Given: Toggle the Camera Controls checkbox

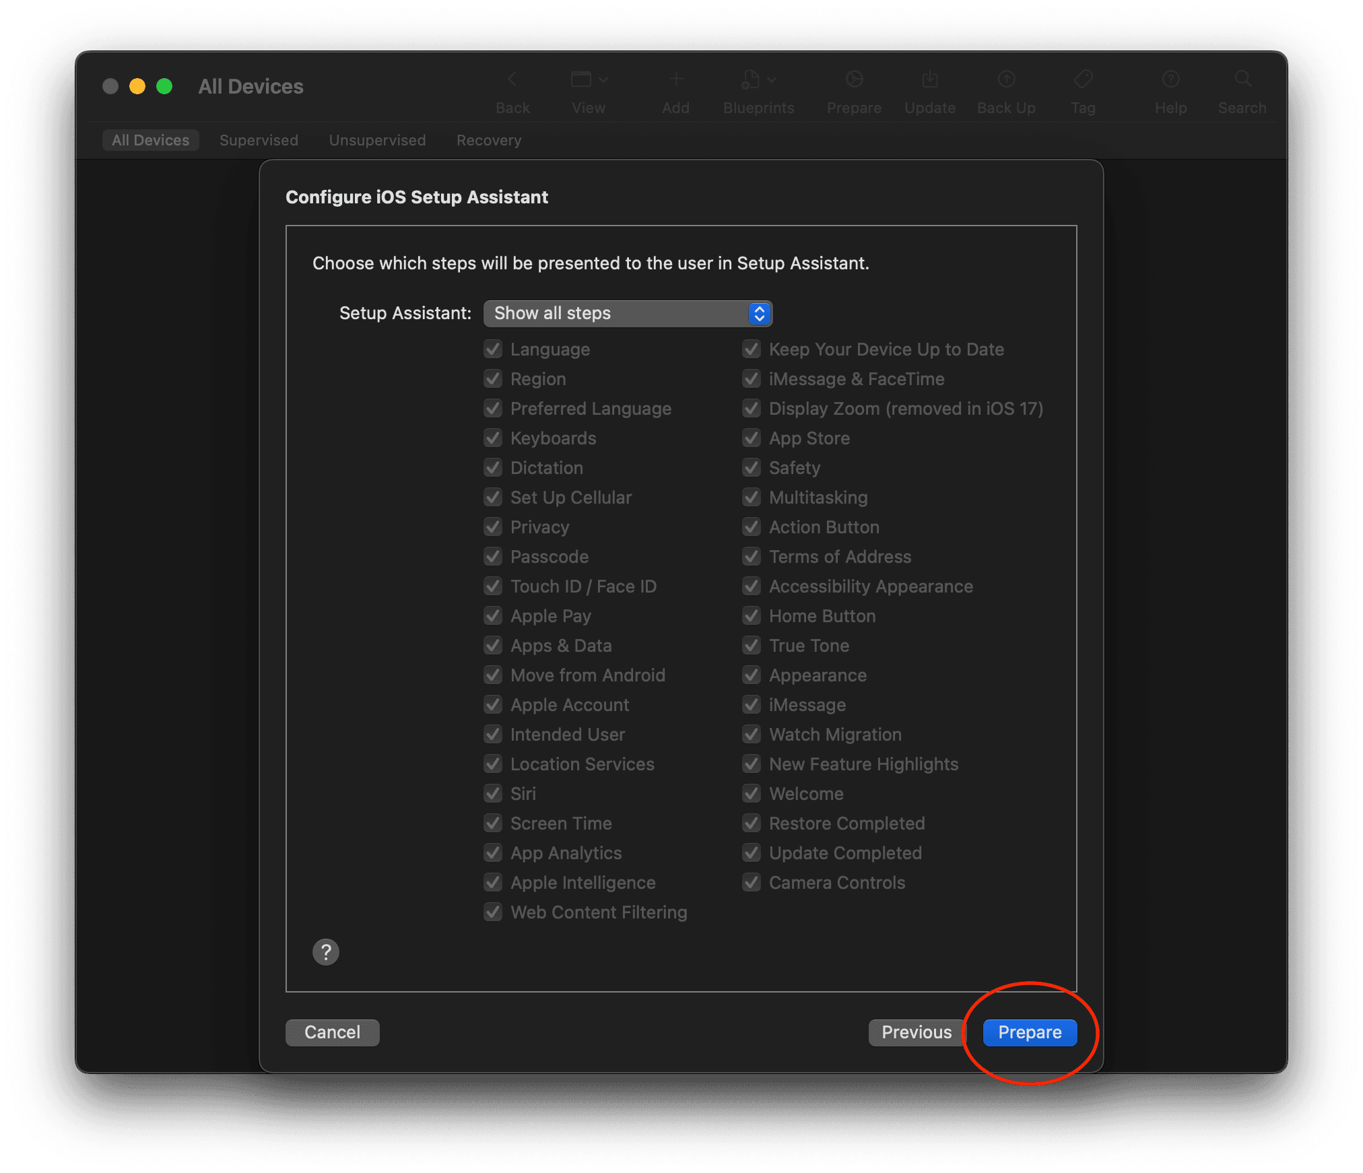Looking at the screenshot, I should (x=752, y=883).
